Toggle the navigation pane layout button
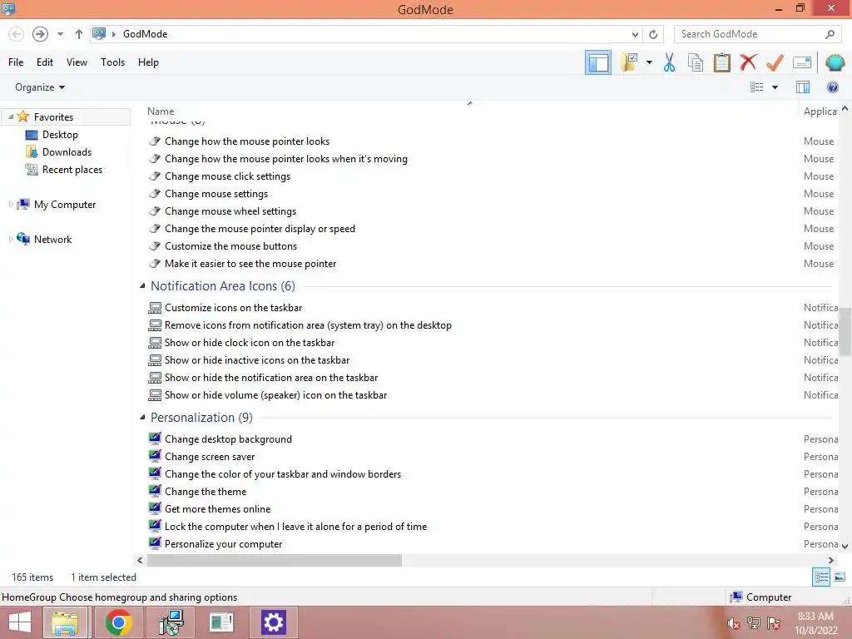This screenshot has height=639, width=852. (x=597, y=62)
